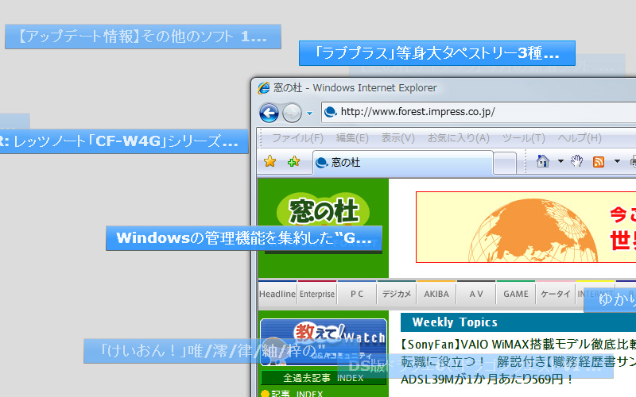This screenshot has width=636, height=397.
Task: Click floating headline 「けいおん！」唯/澪/律/紬/梓の
Action: 222,351
